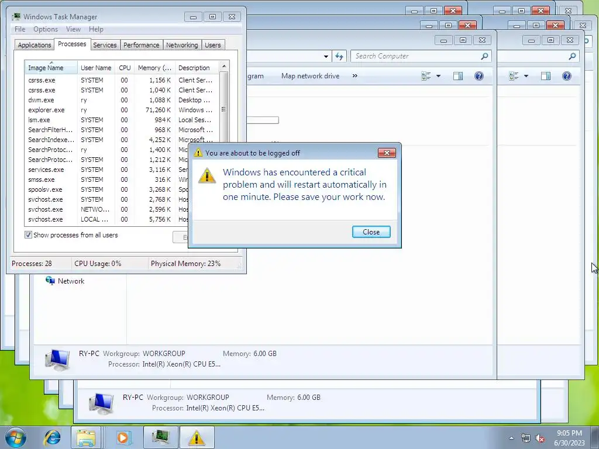The image size is (599, 449).
Task: Toggle the preview pane in front Explorer
Action: click(458, 76)
